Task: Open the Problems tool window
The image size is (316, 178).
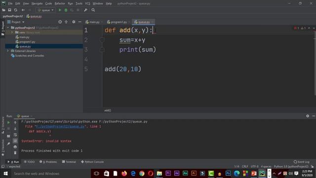Action: [x=48, y=162]
